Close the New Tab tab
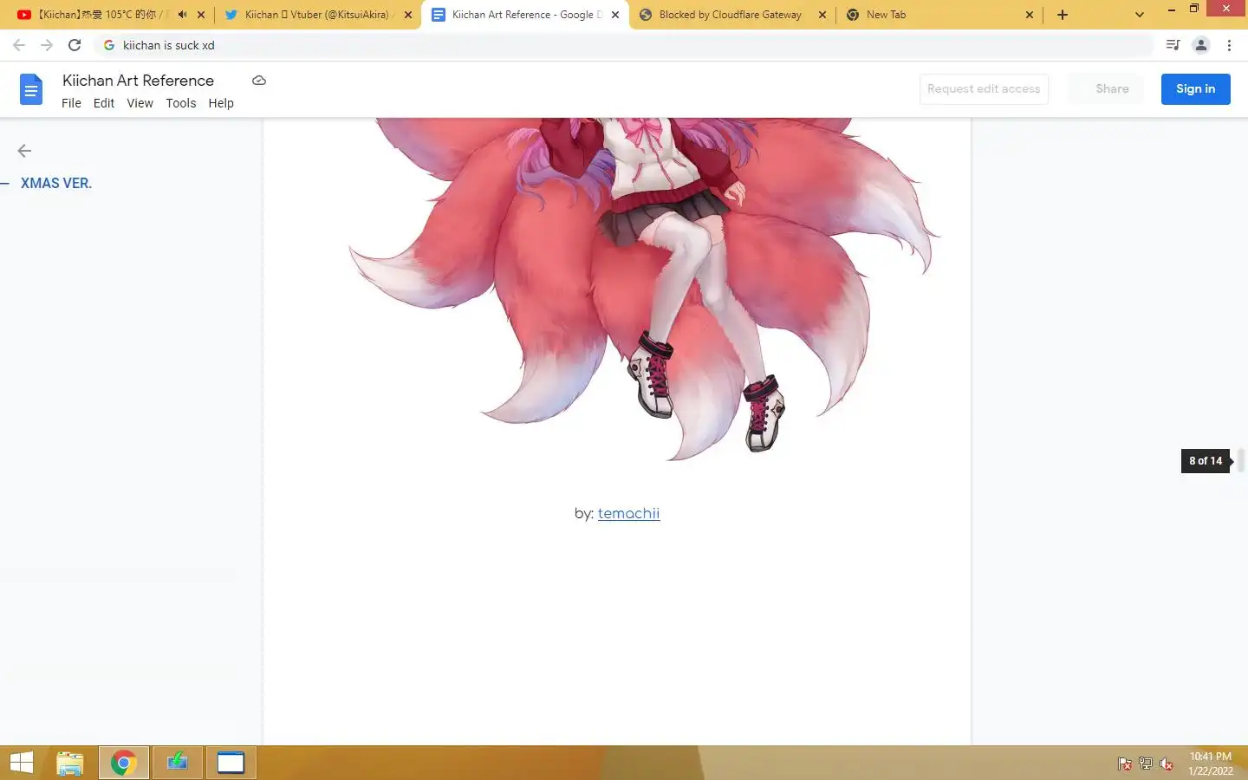The image size is (1248, 780). (1030, 15)
